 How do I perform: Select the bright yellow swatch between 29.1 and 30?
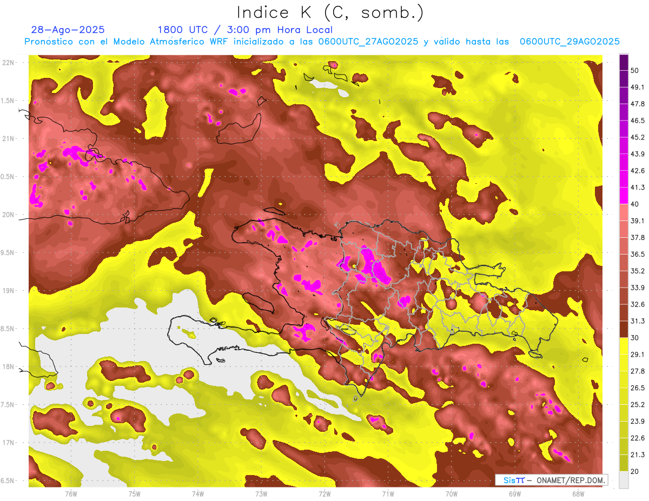624,346
